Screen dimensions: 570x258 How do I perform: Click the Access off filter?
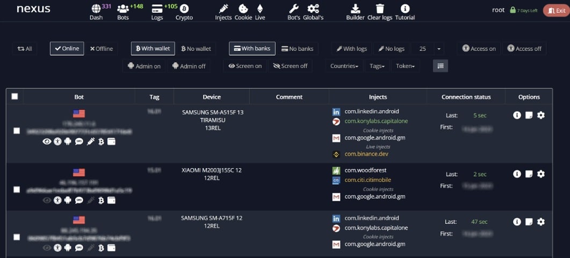click(524, 49)
